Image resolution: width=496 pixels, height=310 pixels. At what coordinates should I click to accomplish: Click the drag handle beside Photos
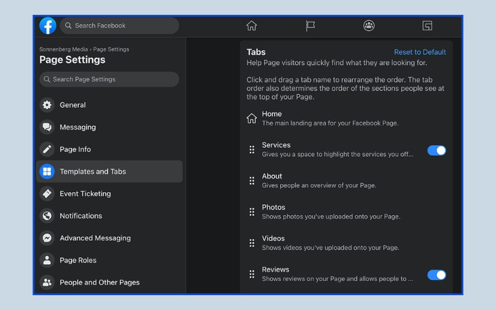click(x=252, y=212)
